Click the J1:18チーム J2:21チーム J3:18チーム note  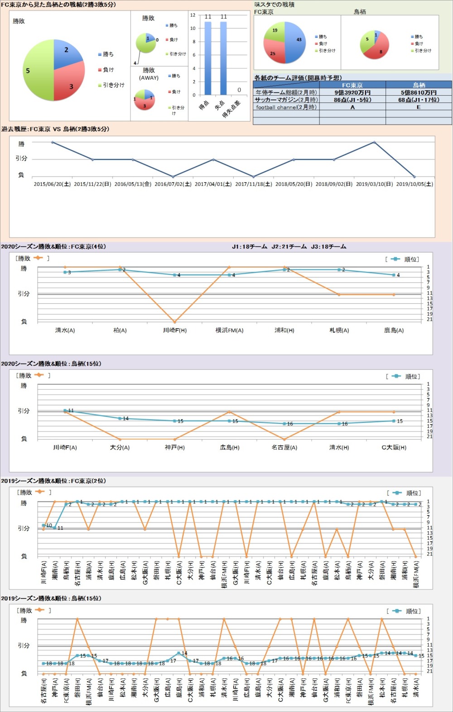pos(289,247)
